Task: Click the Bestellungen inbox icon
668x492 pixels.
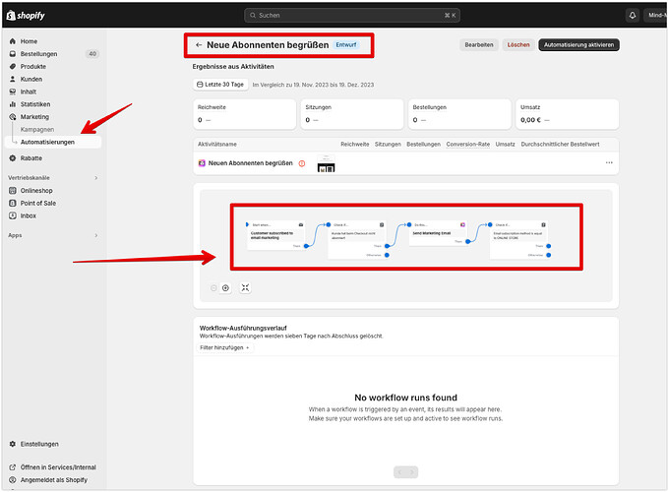Action: point(13,54)
